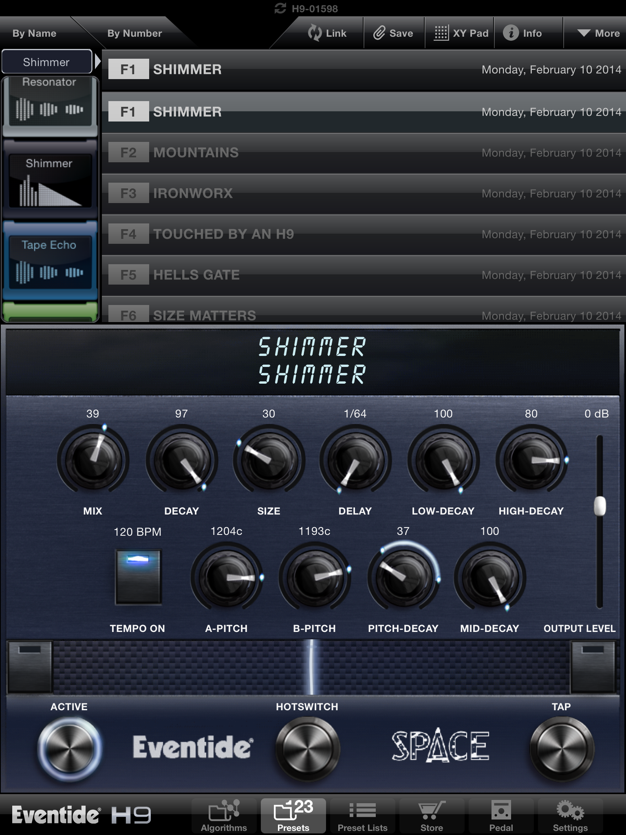Select the F3 IRONWORX preset

coord(364,194)
